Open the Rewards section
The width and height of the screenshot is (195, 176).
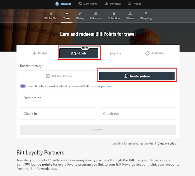[x=63, y=4]
